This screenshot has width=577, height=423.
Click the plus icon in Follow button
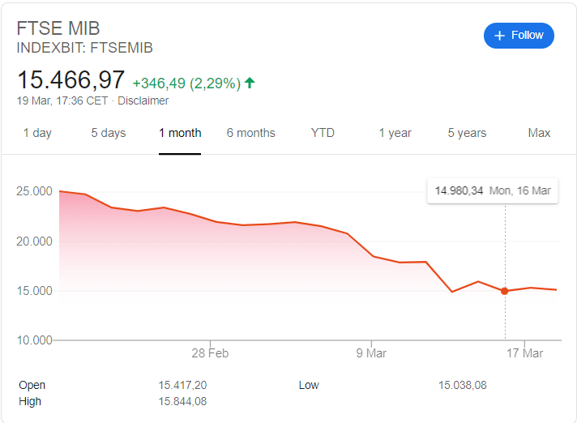pyautogui.click(x=499, y=36)
